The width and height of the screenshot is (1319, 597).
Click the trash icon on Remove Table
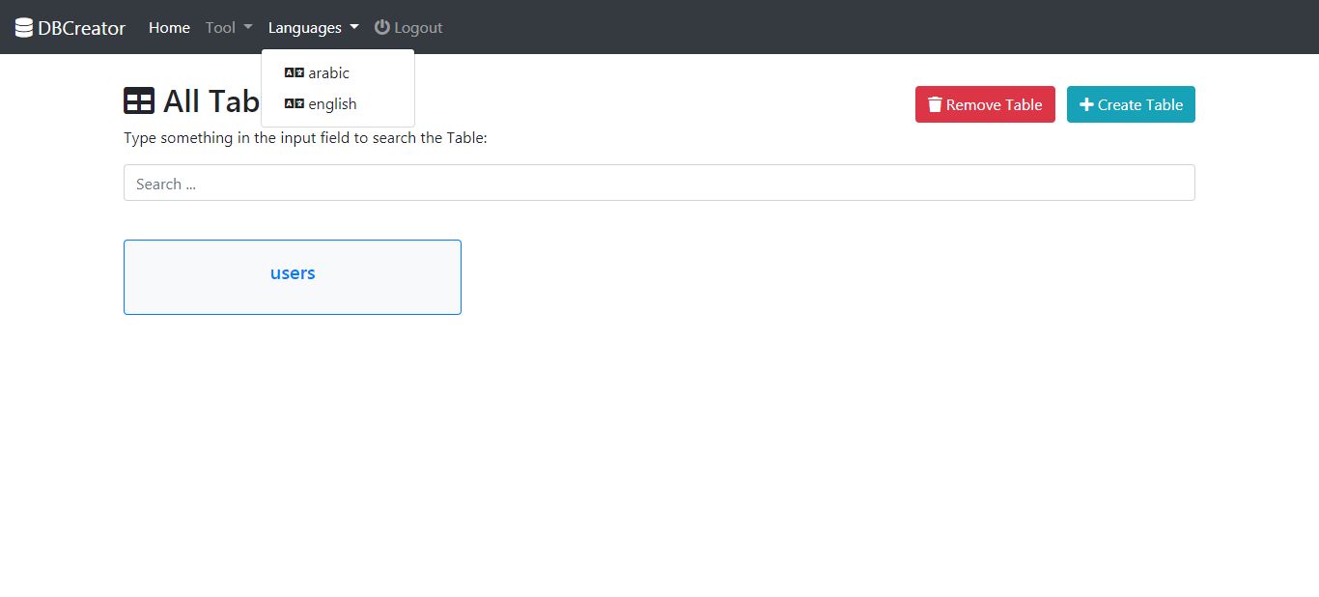click(935, 104)
